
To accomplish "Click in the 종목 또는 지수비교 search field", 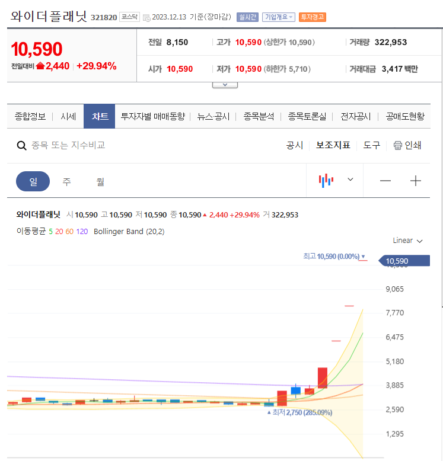I will 68,145.
